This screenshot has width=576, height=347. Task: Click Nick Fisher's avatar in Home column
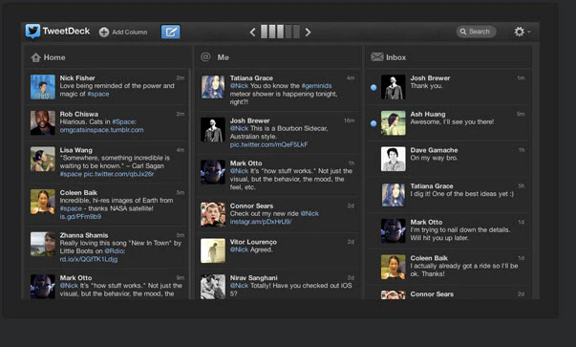click(43, 87)
